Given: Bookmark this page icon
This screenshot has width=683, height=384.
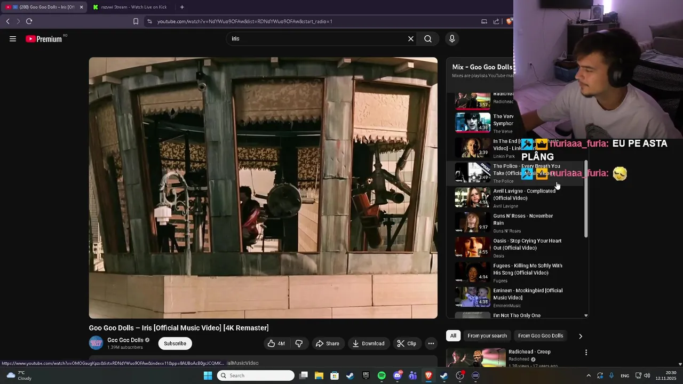Looking at the screenshot, I should 136,21.
